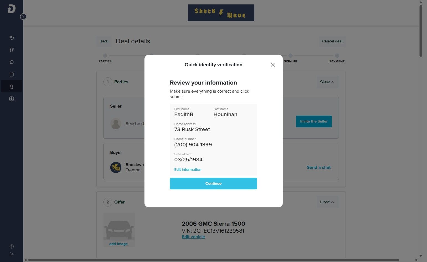This screenshot has width=427, height=262.
Task: Click the Edit information link
Action: tap(188, 170)
